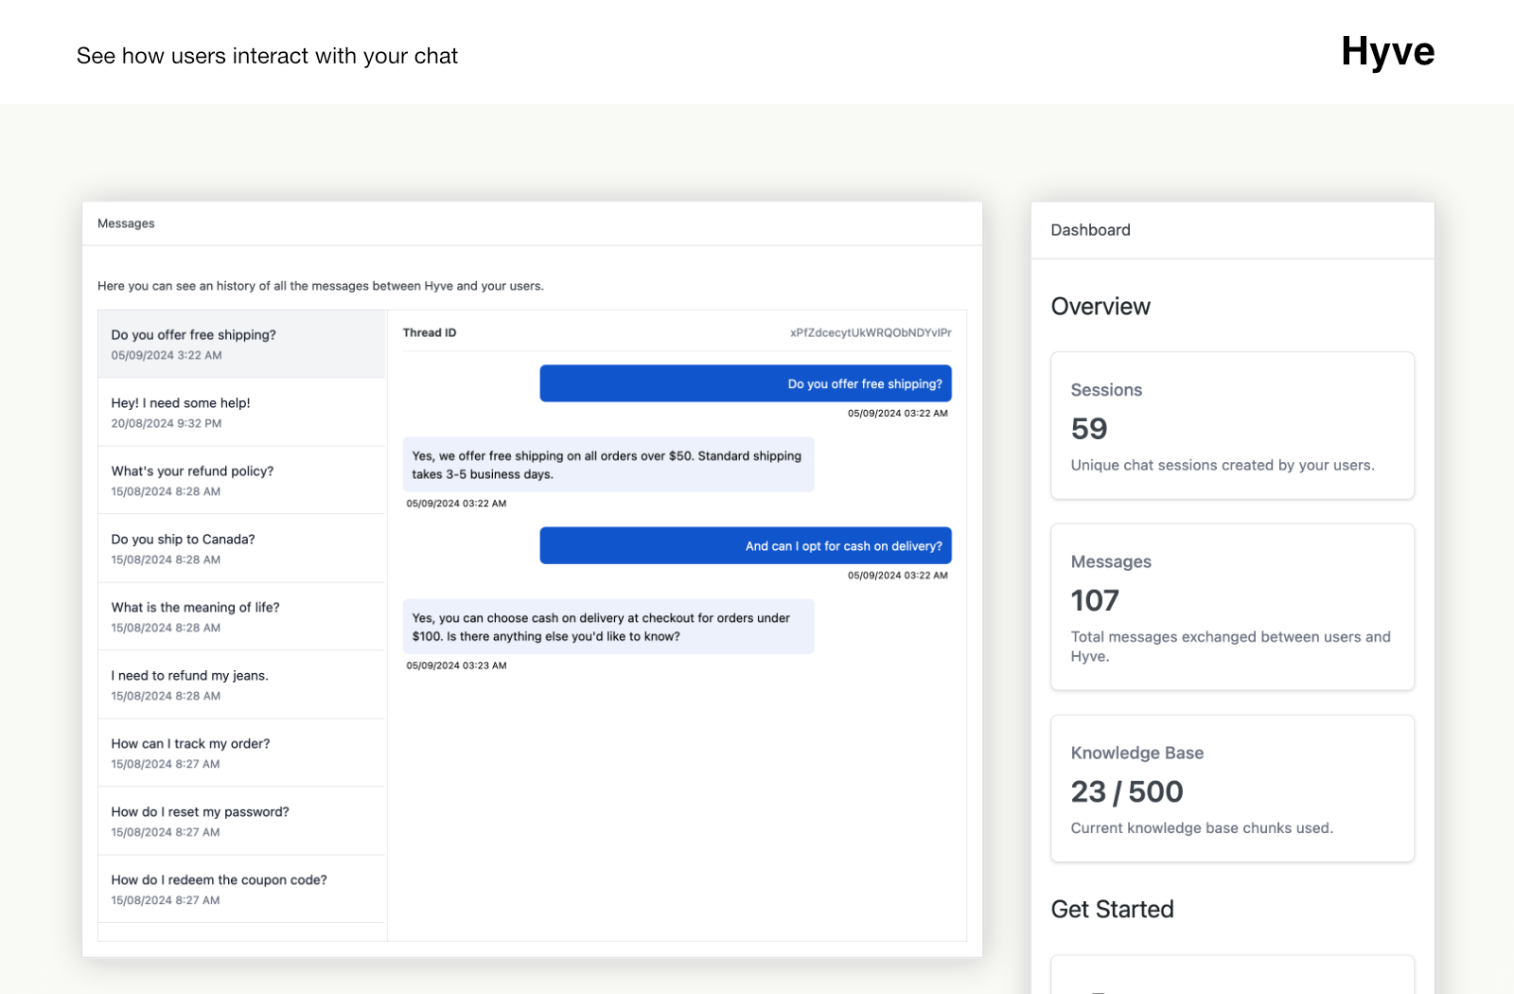Click the reply about cash on delivery at checkout
This screenshot has width=1514, height=994.
(x=607, y=627)
